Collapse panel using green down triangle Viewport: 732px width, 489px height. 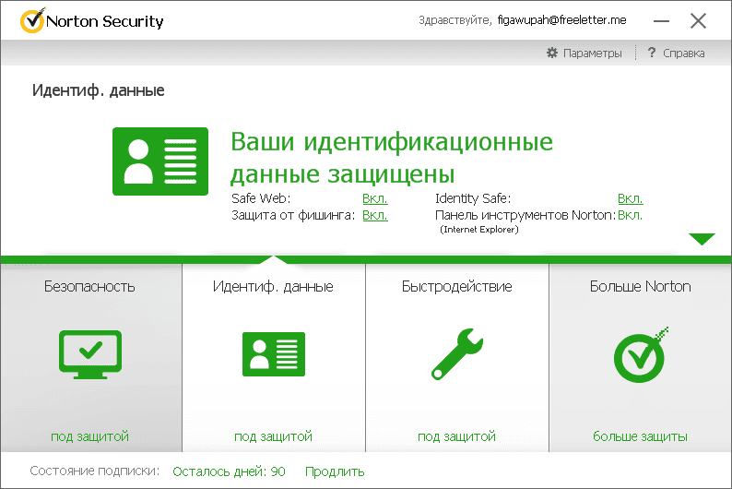pos(702,239)
